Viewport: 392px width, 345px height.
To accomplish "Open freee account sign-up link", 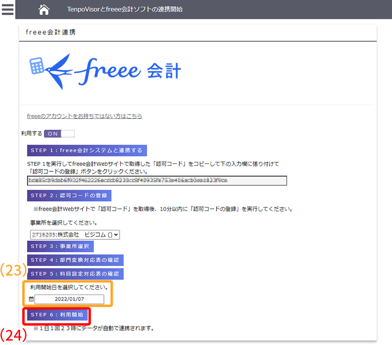I will point(84,116).
